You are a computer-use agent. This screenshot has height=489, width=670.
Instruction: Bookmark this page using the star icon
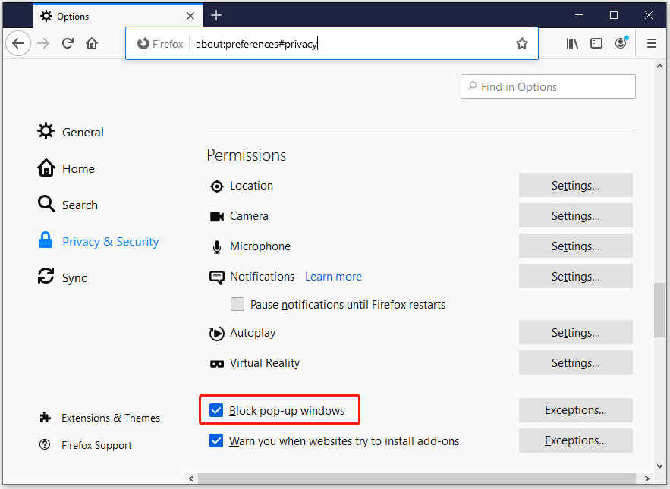pos(522,43)
